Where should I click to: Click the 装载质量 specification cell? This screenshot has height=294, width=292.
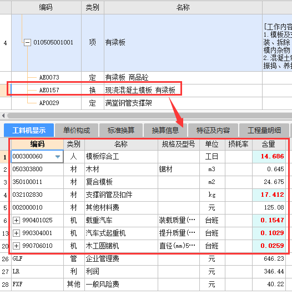pos(179,220)
